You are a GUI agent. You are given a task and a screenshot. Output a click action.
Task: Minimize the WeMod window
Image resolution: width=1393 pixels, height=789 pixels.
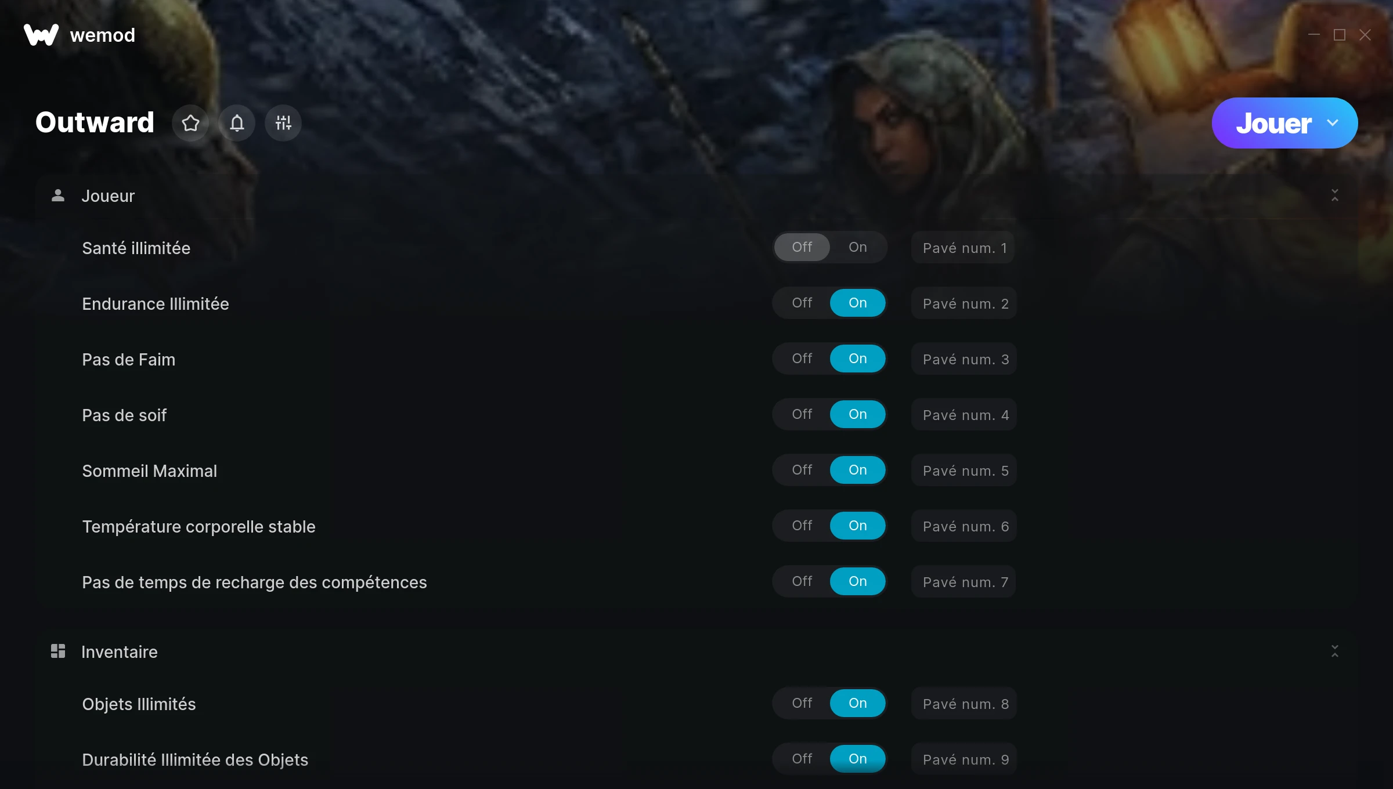coord(1314,35)
